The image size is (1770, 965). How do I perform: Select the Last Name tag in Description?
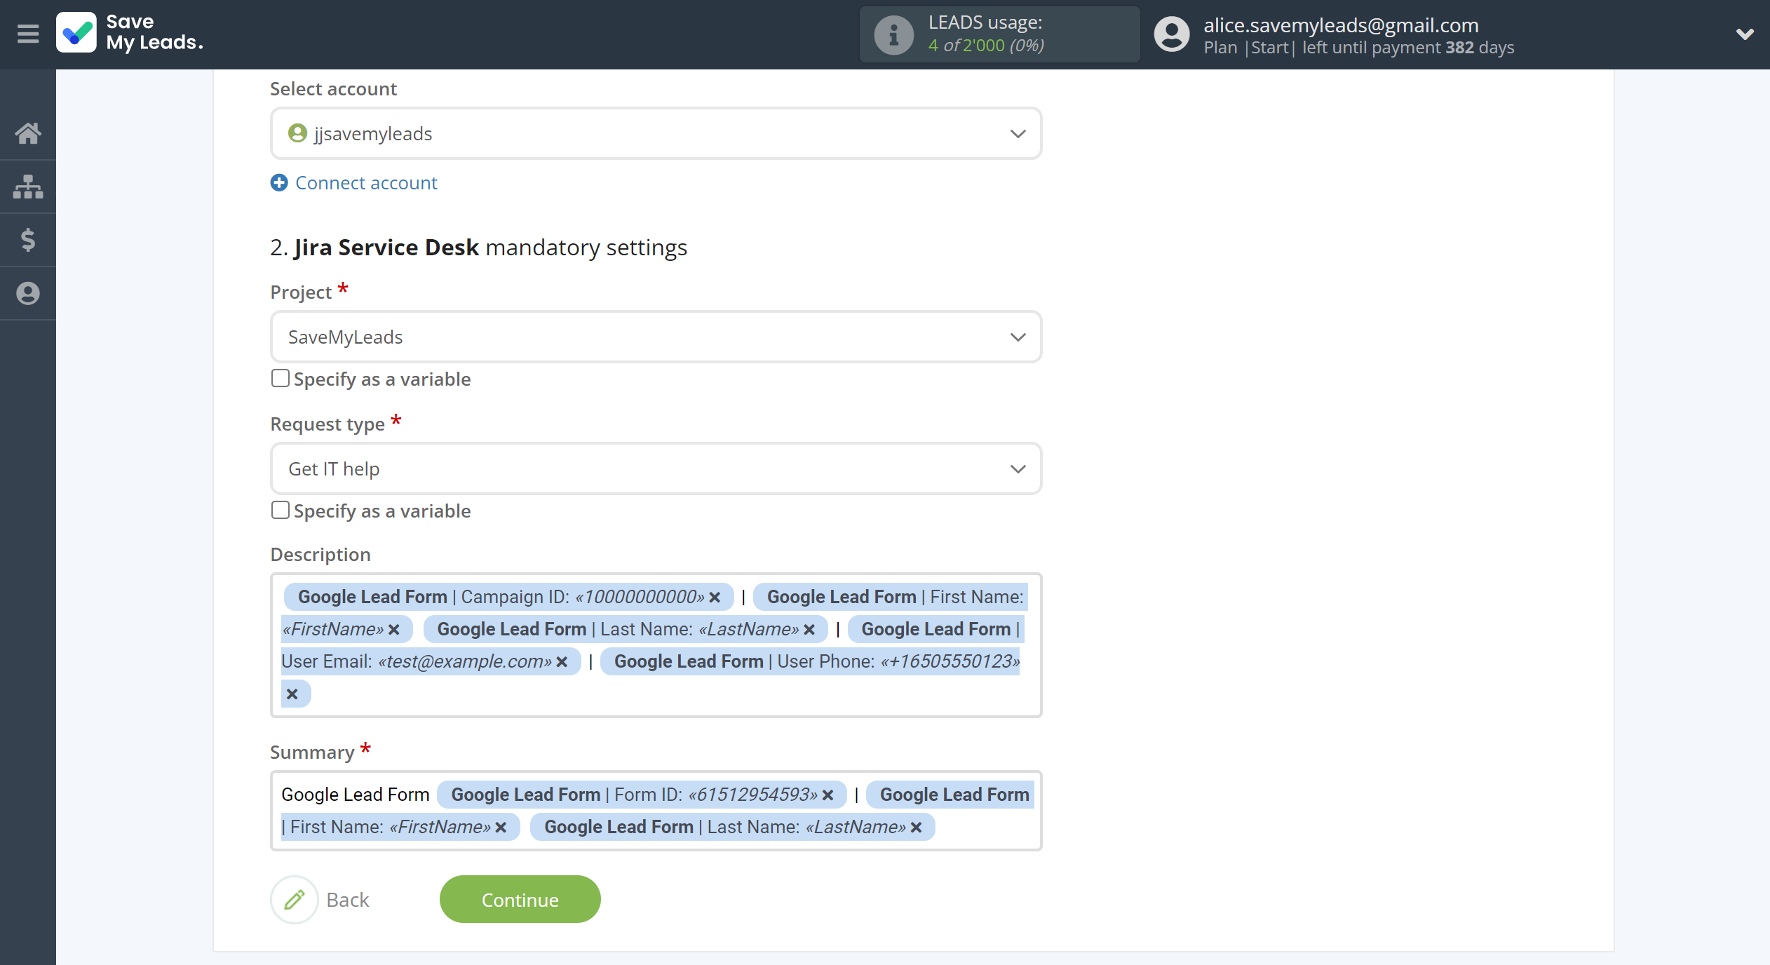click(626, 629)
